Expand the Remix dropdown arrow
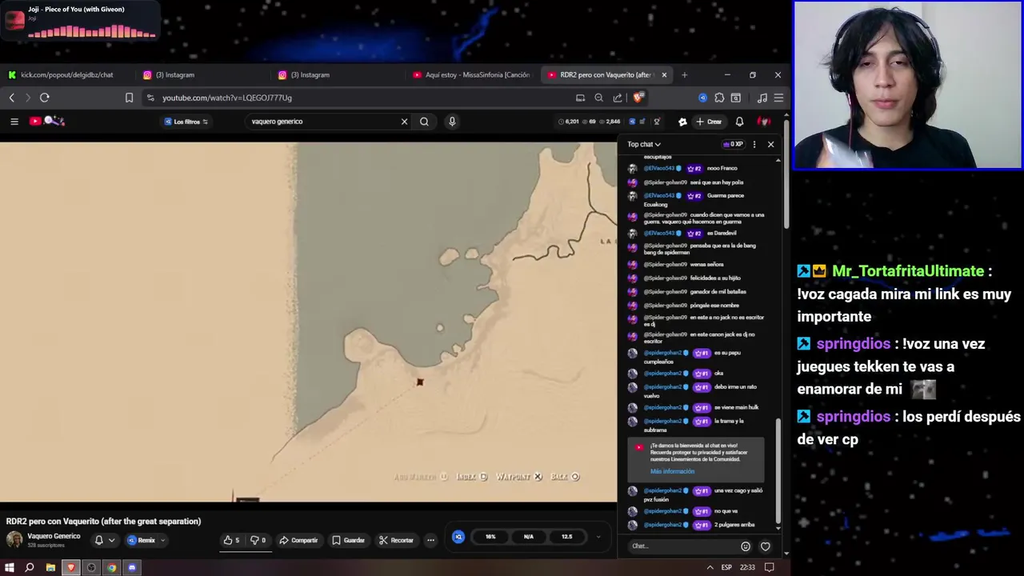Viewport: 1024px width, 576px height. click(x=162, y=540)
